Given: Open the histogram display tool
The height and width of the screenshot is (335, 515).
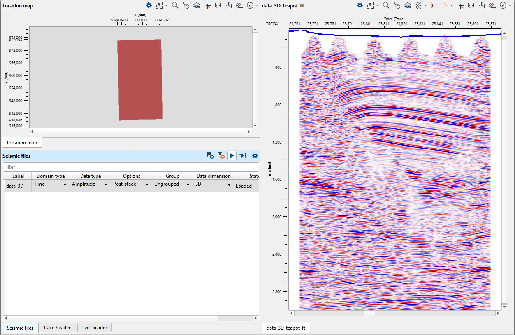Looking at the screenshot, I should click(x=445, y=5).
